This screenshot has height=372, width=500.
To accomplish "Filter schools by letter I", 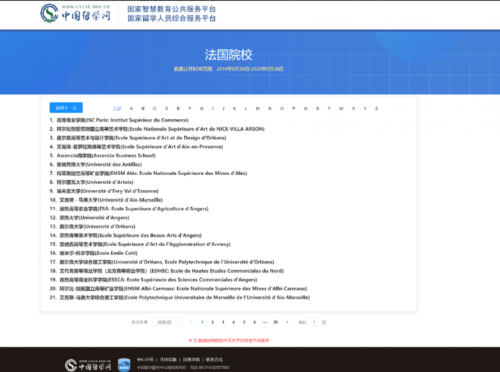I will pyautogui.click(x=213, y=109).
